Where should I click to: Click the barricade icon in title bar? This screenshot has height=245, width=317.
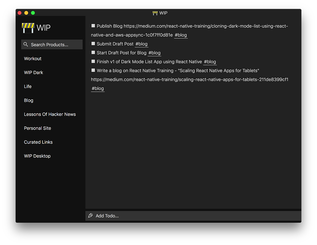pos(155,13)
